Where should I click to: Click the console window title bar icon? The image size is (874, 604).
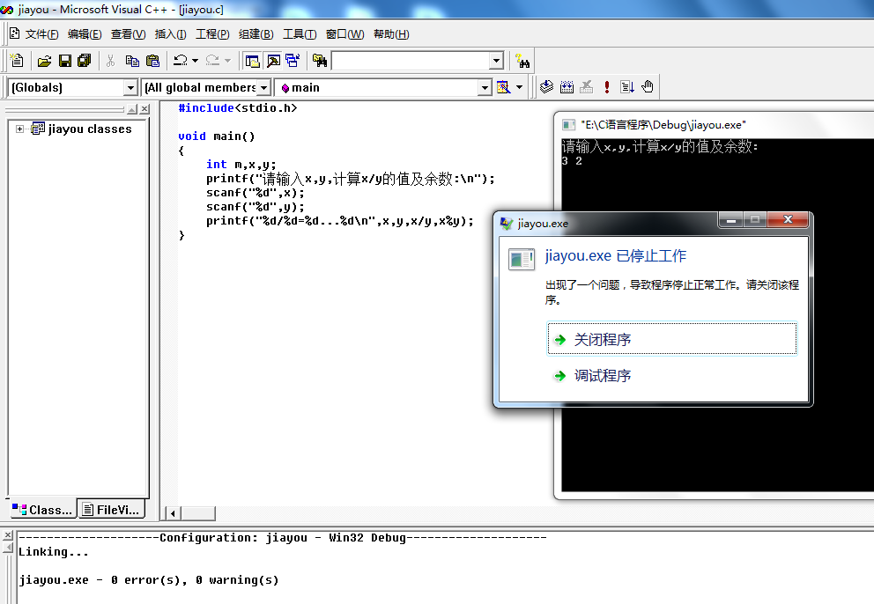pos(568,124)
